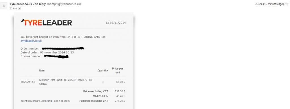Click the 278.76 £ full price total

(x=120, y=101)
